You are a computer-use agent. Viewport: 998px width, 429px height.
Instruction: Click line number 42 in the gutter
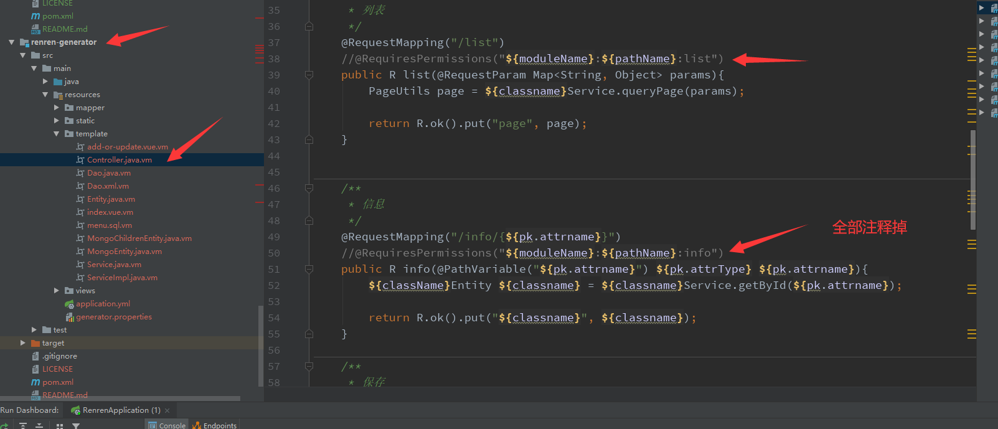[x=274, y=124]
